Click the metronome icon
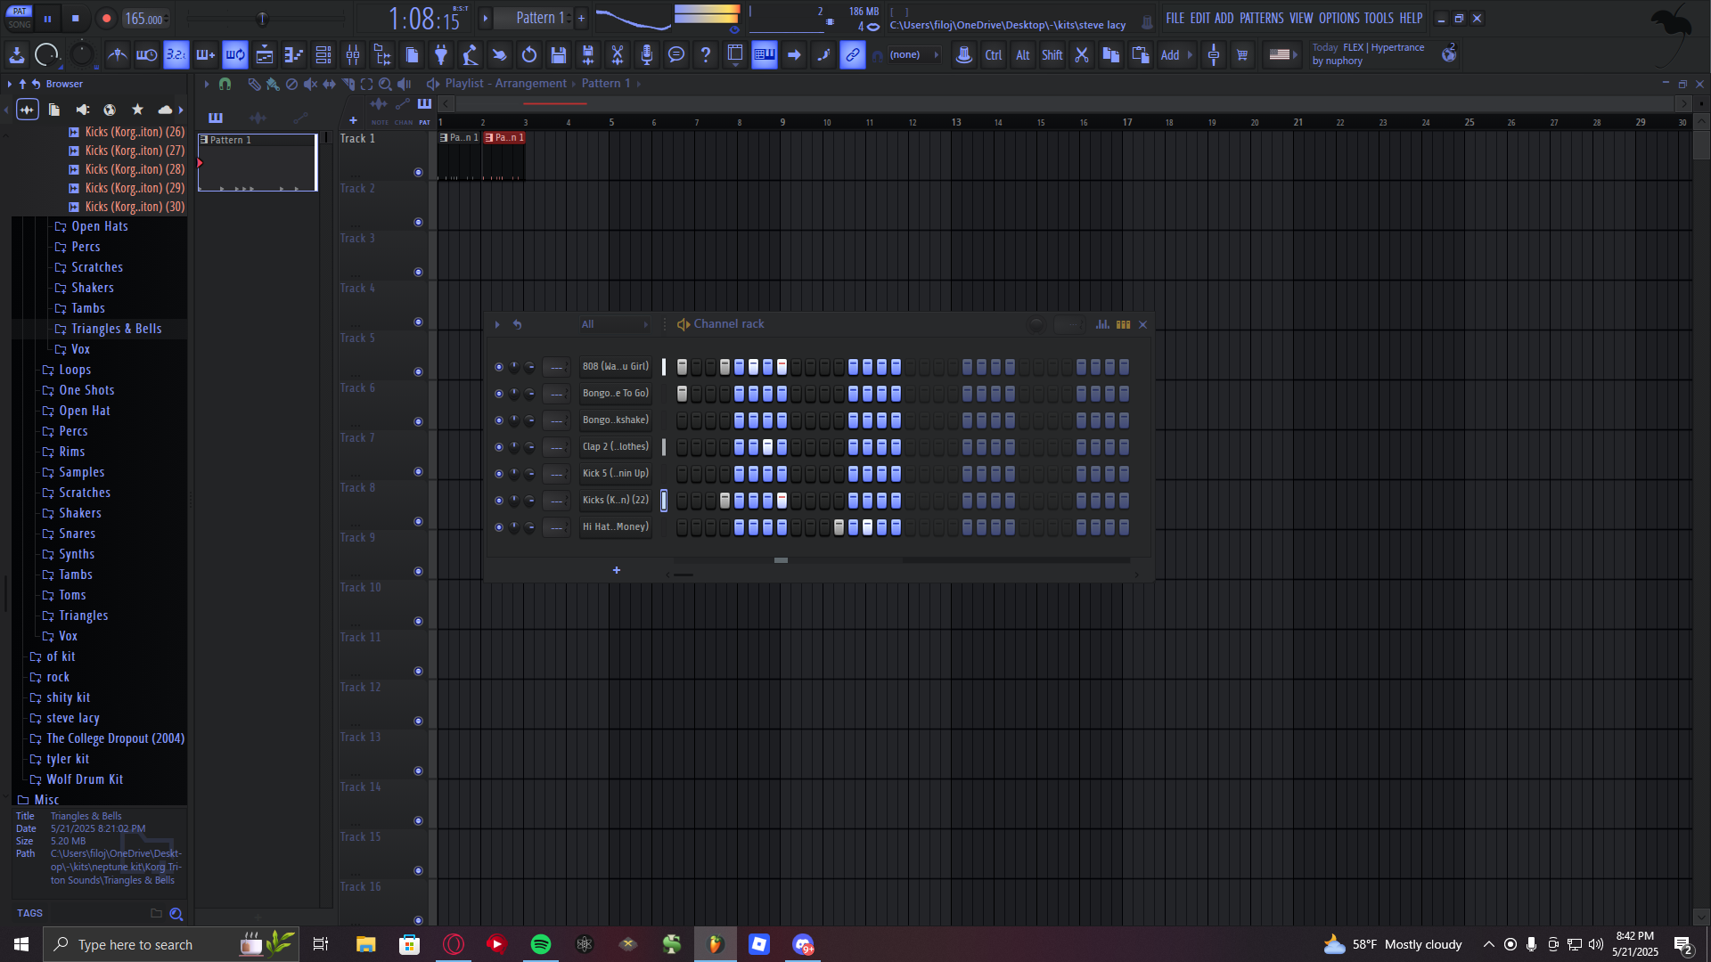Image resolution: width=1711 pixels, height=962 pixels. [117, 55]
